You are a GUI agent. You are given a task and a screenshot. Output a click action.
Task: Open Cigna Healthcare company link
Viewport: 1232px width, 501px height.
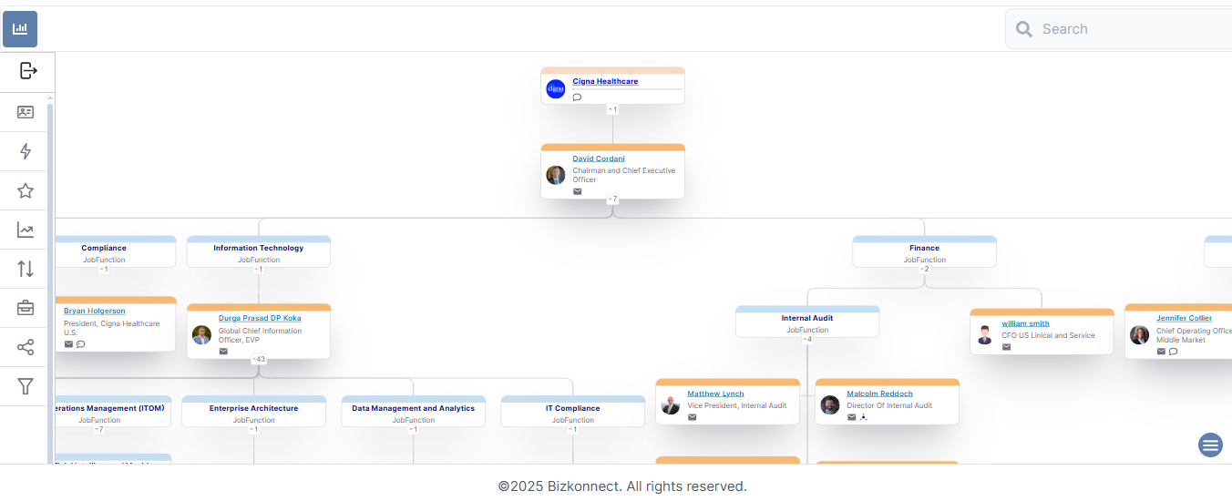click(x=605, y=81)
